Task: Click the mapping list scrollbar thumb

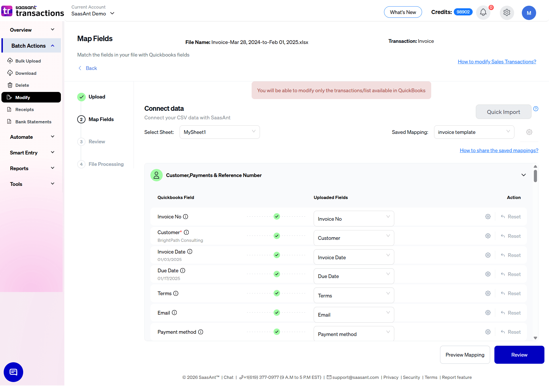Action: pyautogui.click(x=535, y=176)
